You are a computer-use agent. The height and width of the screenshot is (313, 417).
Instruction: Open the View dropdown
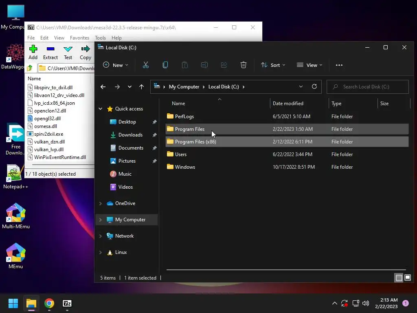coord(309,65)
